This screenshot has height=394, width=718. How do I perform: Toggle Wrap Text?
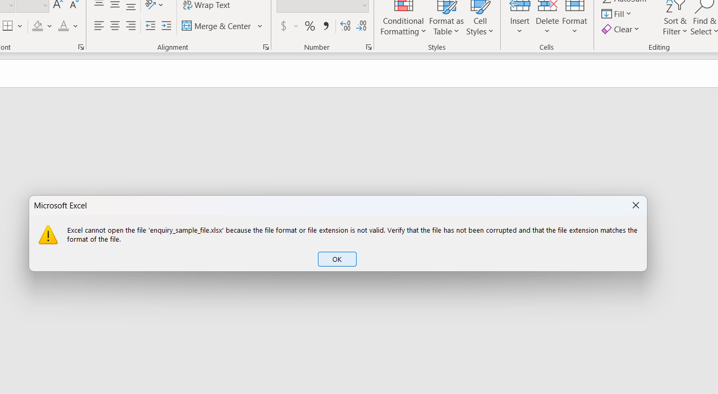point(207,5)
